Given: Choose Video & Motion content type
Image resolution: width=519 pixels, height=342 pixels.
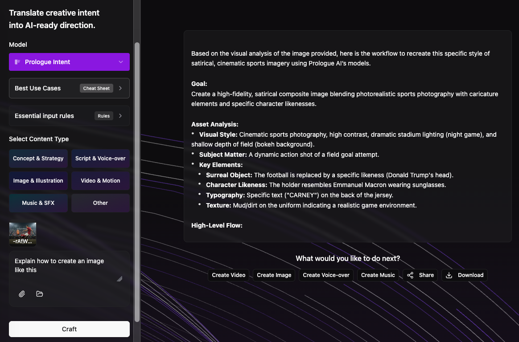Looking at the screenshot, I should tap(100, 181).
